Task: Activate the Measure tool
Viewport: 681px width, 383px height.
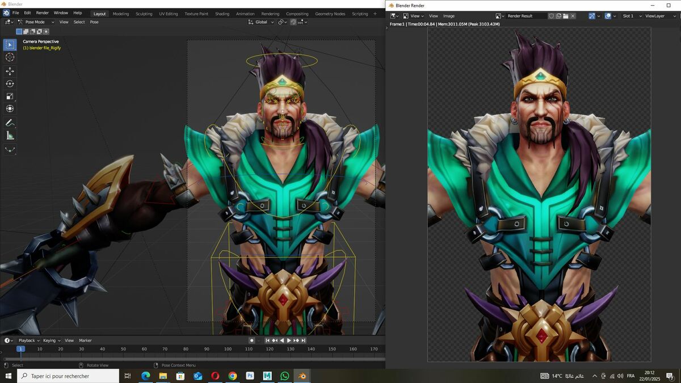Action: (x=10, y=135)
